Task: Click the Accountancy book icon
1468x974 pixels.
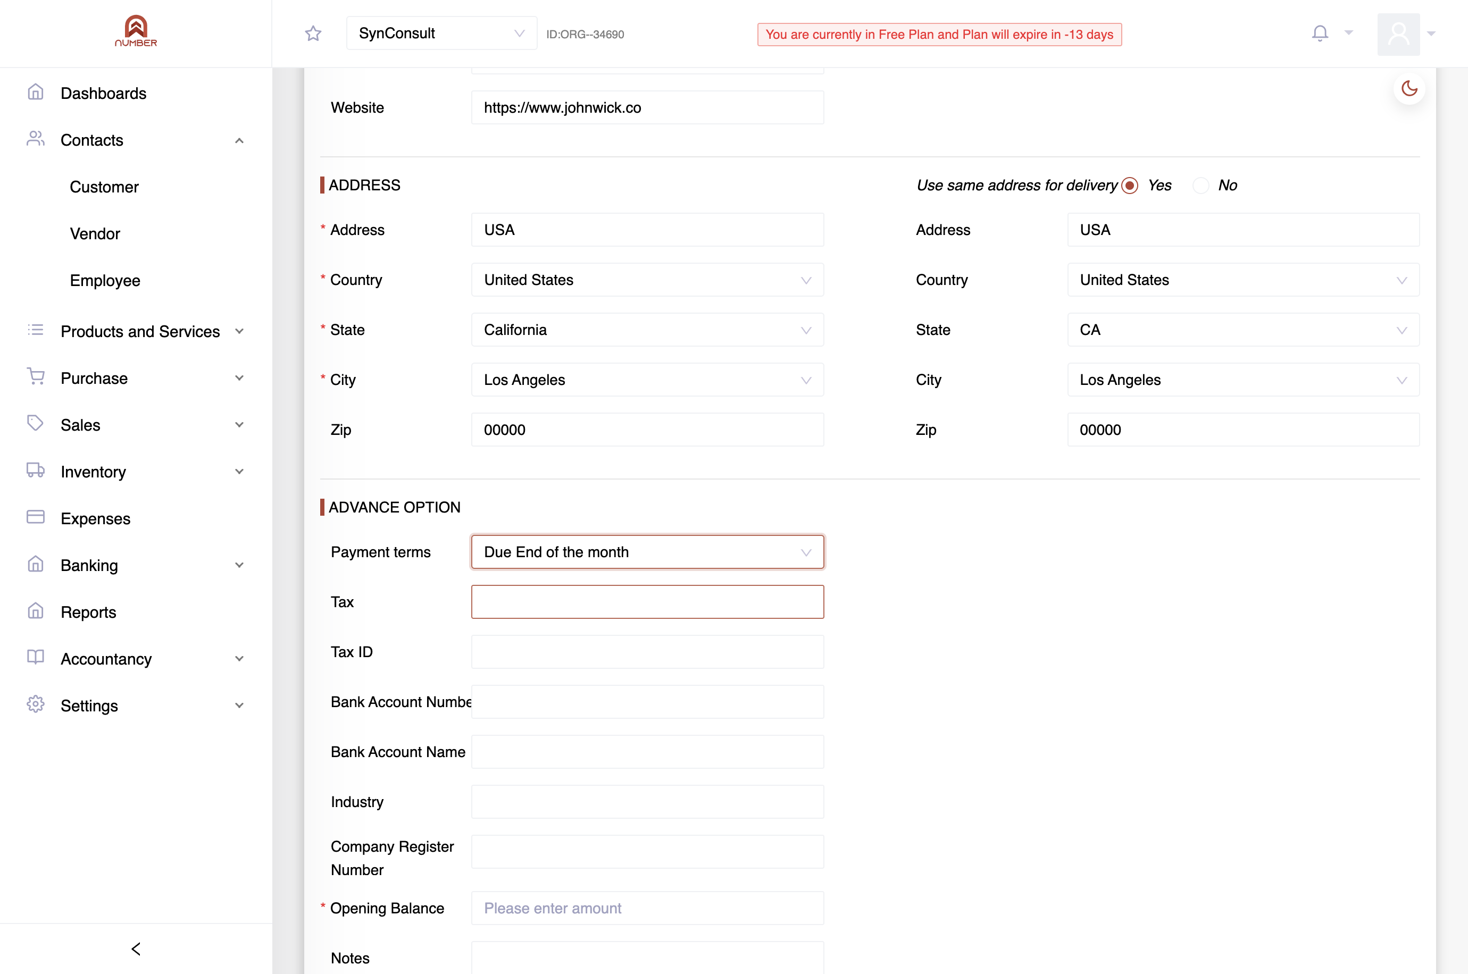Action: 36,658
